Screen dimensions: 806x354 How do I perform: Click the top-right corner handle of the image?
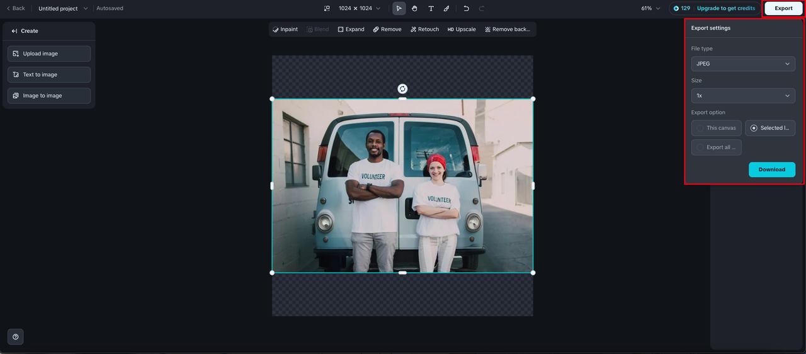pos(533,99)
